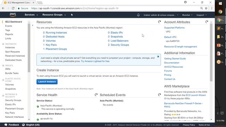Open the notifications bell icon
Image resolution: width=226 pixels, height=127 pixels.
(x=138, y=15)
